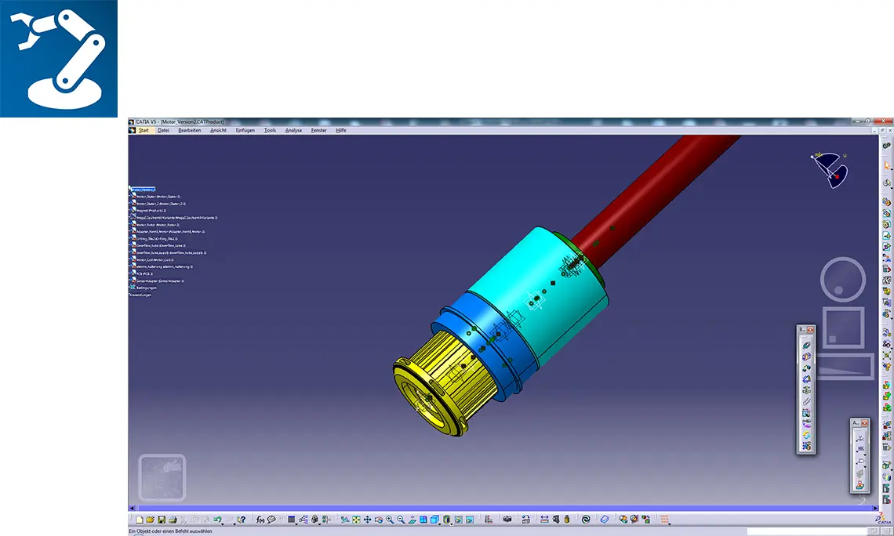Select Motor_Coil tree item
The width and height of the screenshot is (894, 536).
pyautogui.click(x=154, y=259)
